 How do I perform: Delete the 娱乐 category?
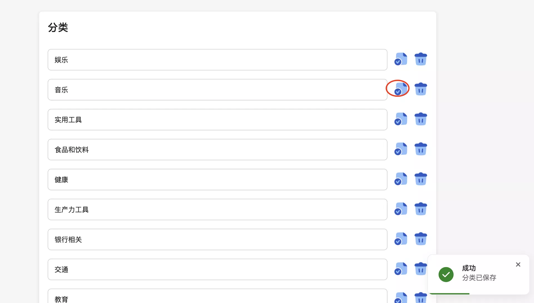421,59
